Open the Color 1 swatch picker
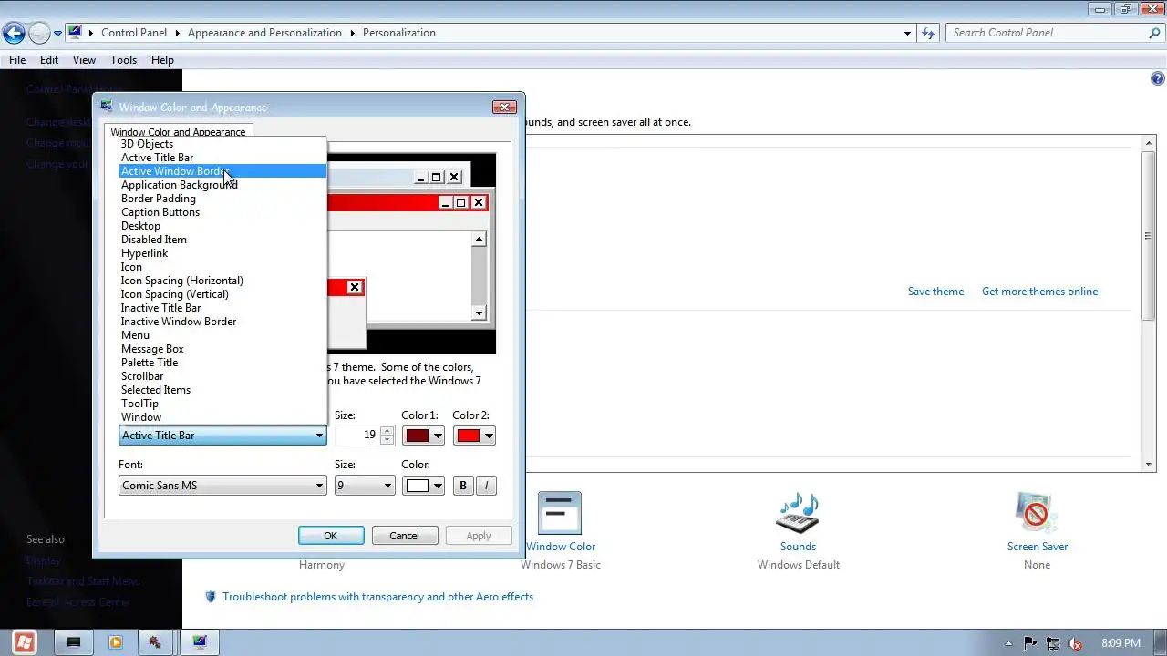This screenshot has width=1167, height=656. pyautogui.click(x=423, y=436)
